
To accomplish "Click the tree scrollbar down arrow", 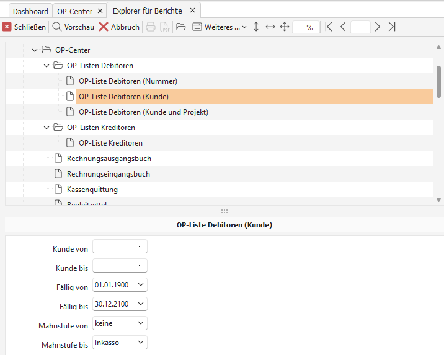I will (x=438, y=200).
